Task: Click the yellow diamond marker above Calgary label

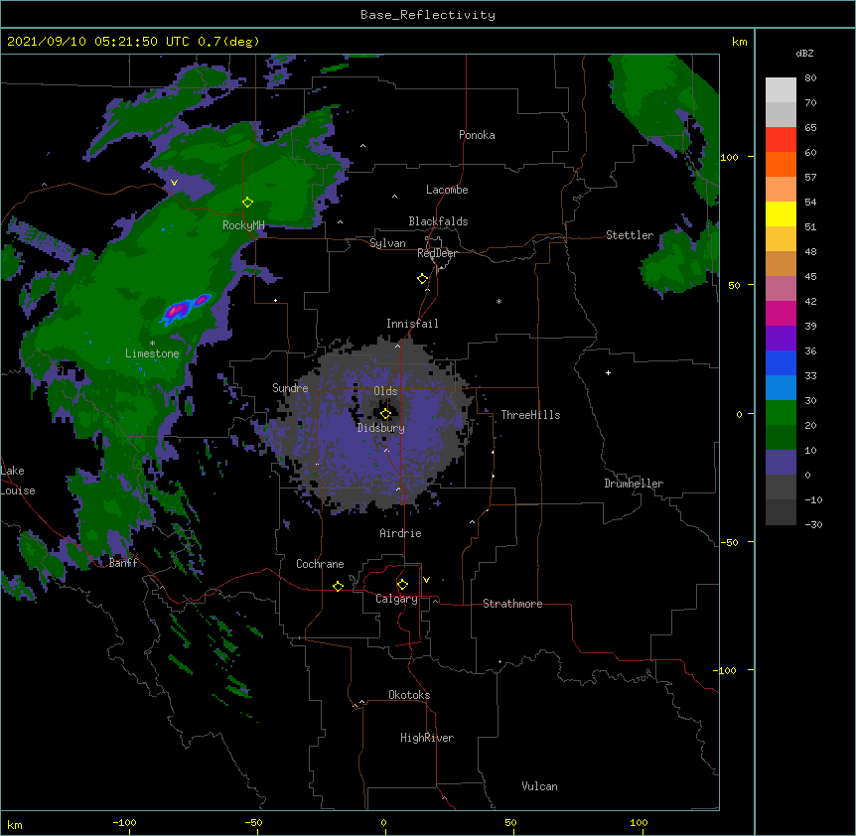Action: (402, 585)
